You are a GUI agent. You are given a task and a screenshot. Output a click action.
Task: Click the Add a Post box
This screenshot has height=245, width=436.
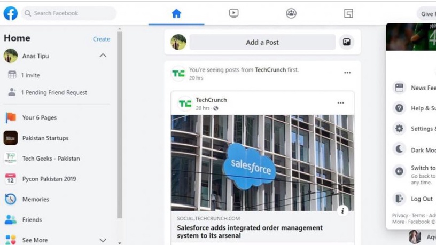262,42
